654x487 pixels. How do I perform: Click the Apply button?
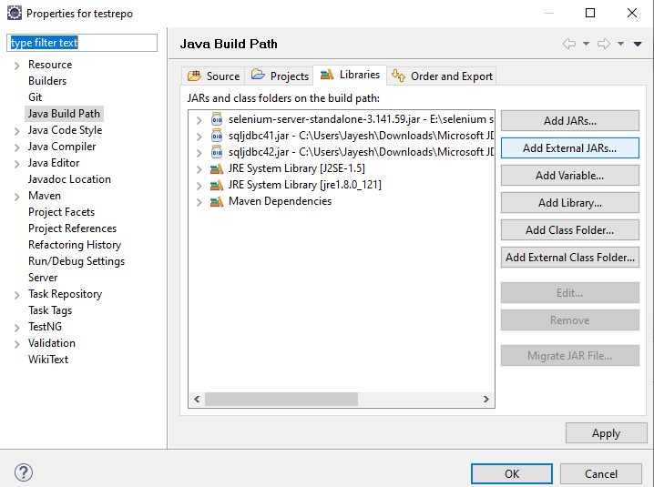tap(606, 433)
